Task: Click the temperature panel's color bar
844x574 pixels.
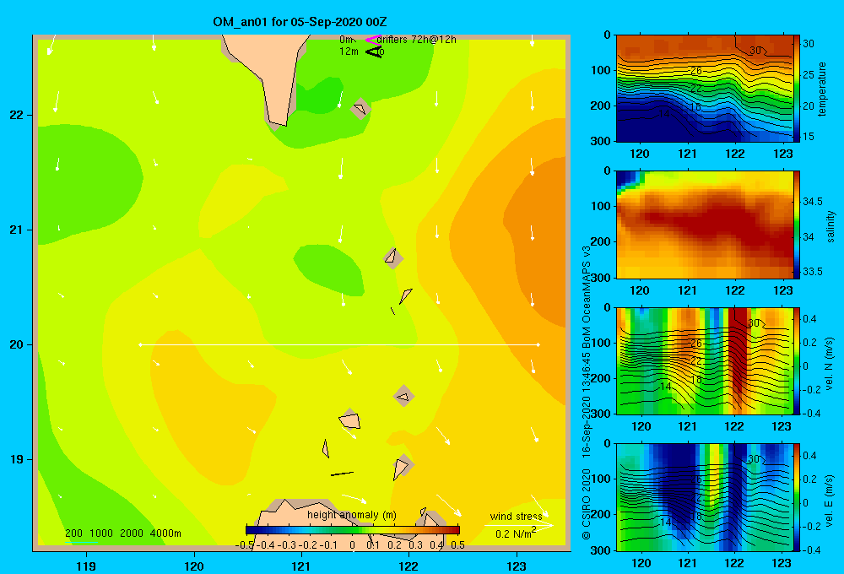Action: 797,89
